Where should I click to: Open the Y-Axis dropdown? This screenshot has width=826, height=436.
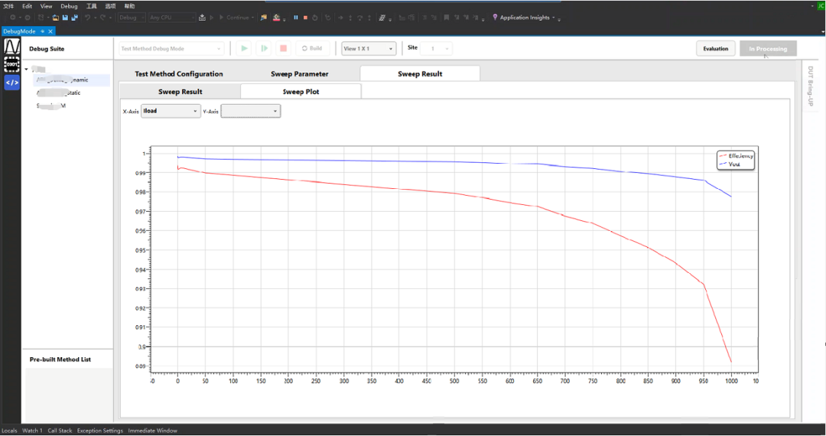pos(251,111)
